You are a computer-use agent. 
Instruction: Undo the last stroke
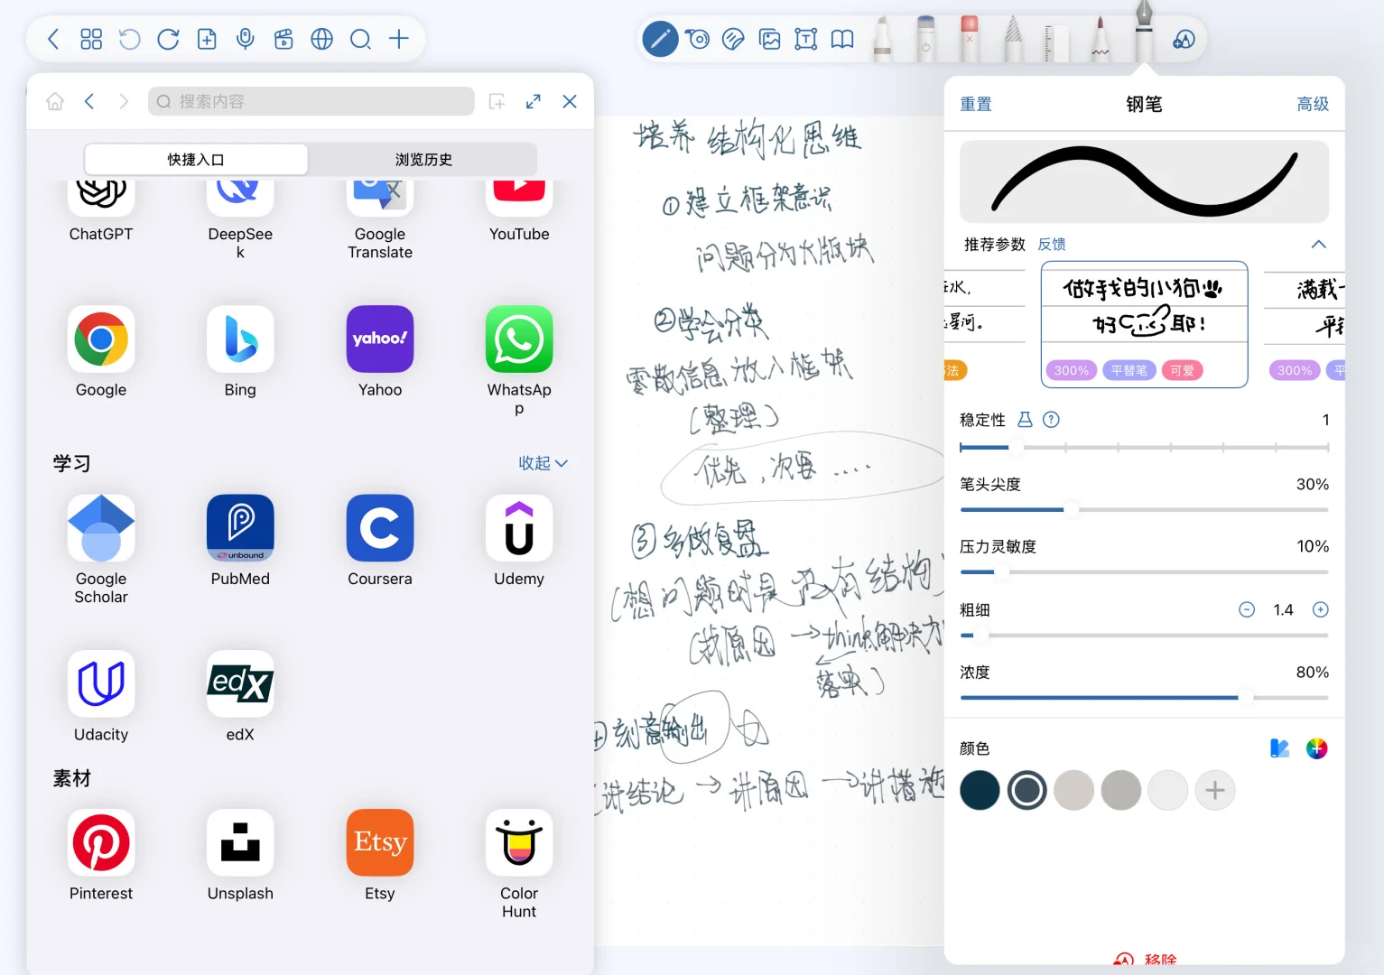point(130,39)
